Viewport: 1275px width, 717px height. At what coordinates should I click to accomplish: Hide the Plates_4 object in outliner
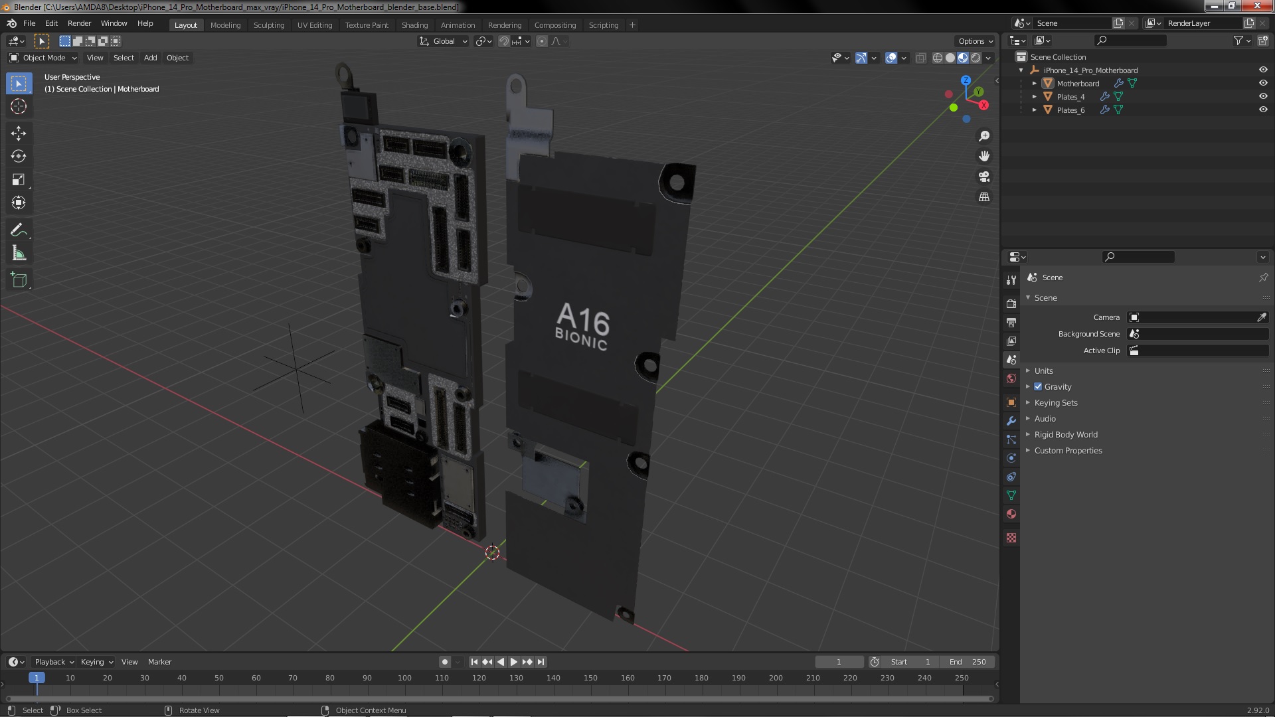click(x=1263, y=96)
